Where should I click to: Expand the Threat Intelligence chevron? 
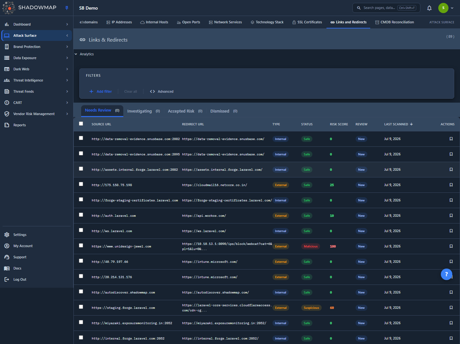67,80
